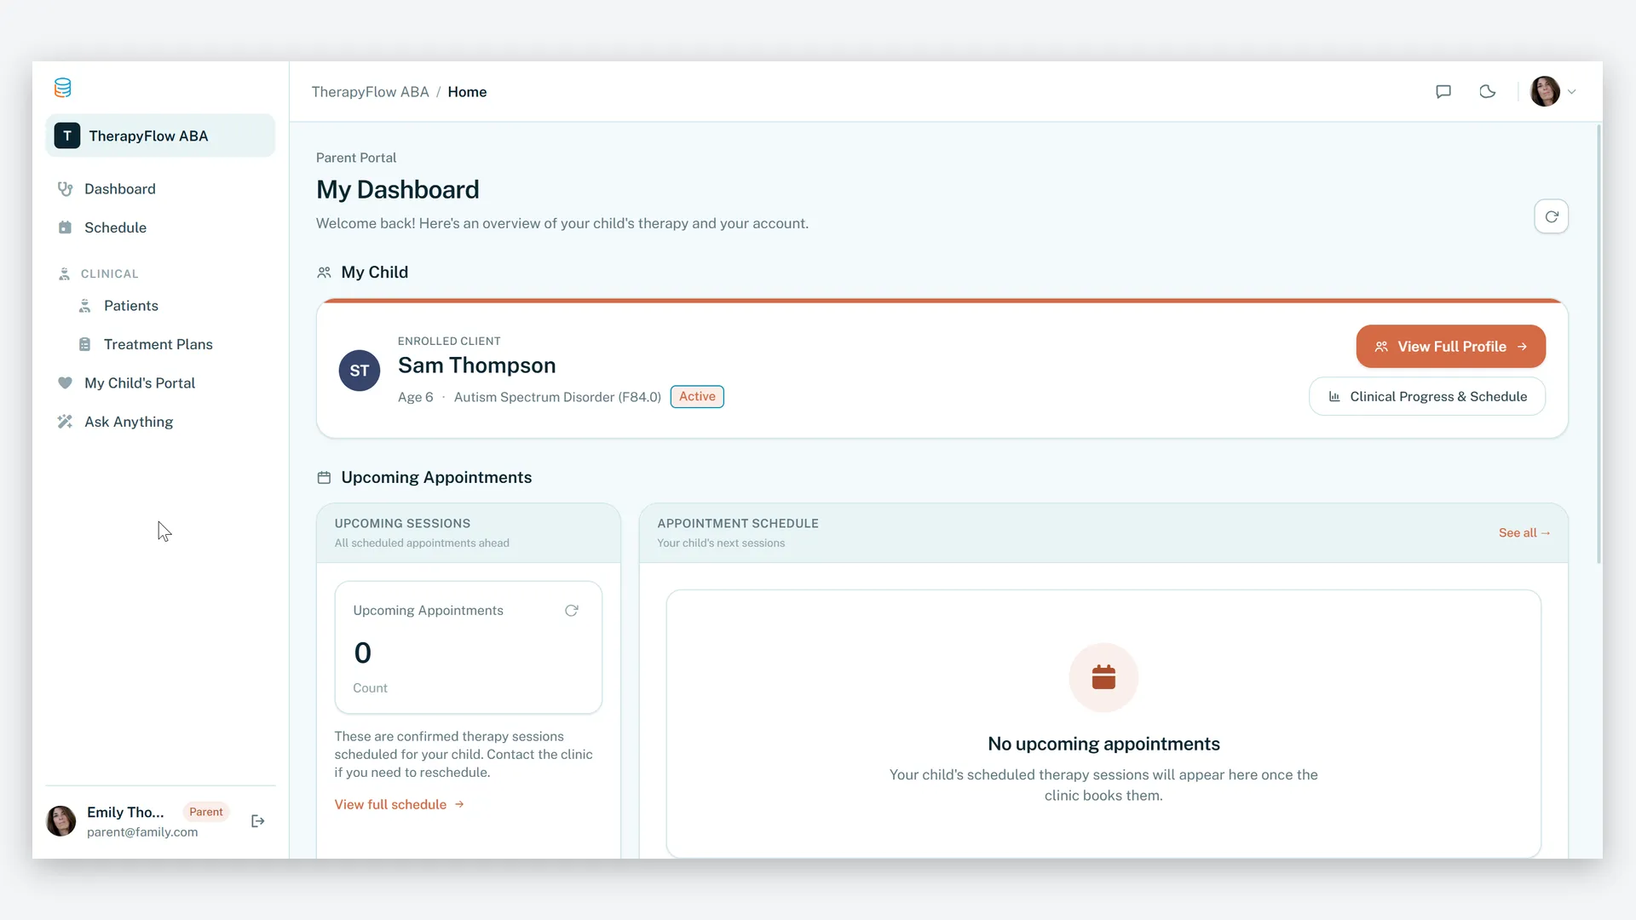Click the Schedule calendar icon in sidebar

point(65,227)
